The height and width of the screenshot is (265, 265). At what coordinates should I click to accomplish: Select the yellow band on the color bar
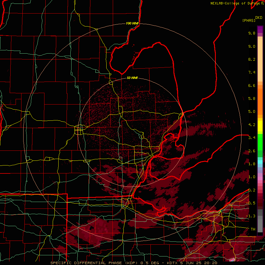pos(260,126)
